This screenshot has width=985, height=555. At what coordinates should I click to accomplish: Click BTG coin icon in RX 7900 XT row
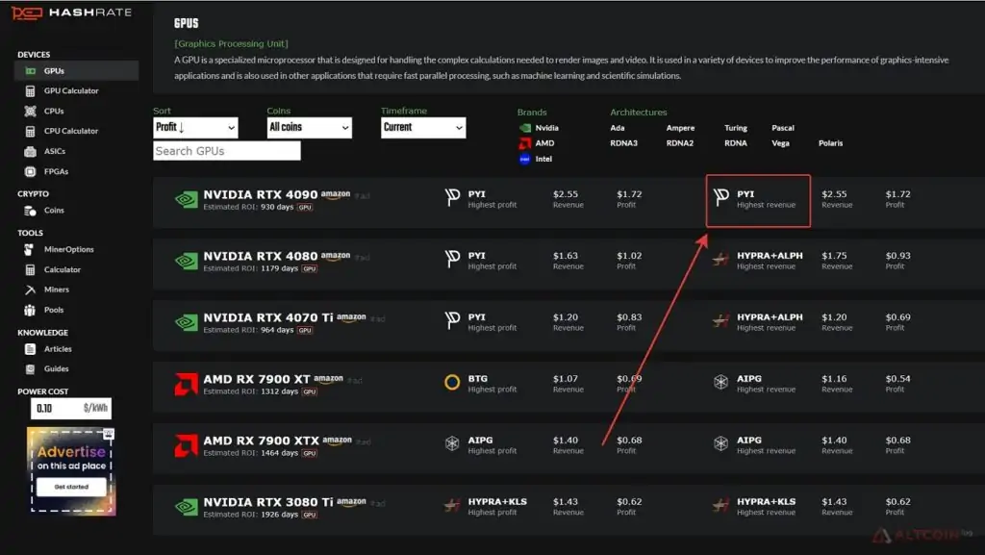[x=452, y=383]
